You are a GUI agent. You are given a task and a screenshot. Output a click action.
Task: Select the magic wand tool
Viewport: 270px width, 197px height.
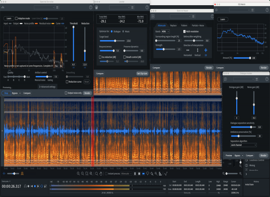[x=156, y=174]
